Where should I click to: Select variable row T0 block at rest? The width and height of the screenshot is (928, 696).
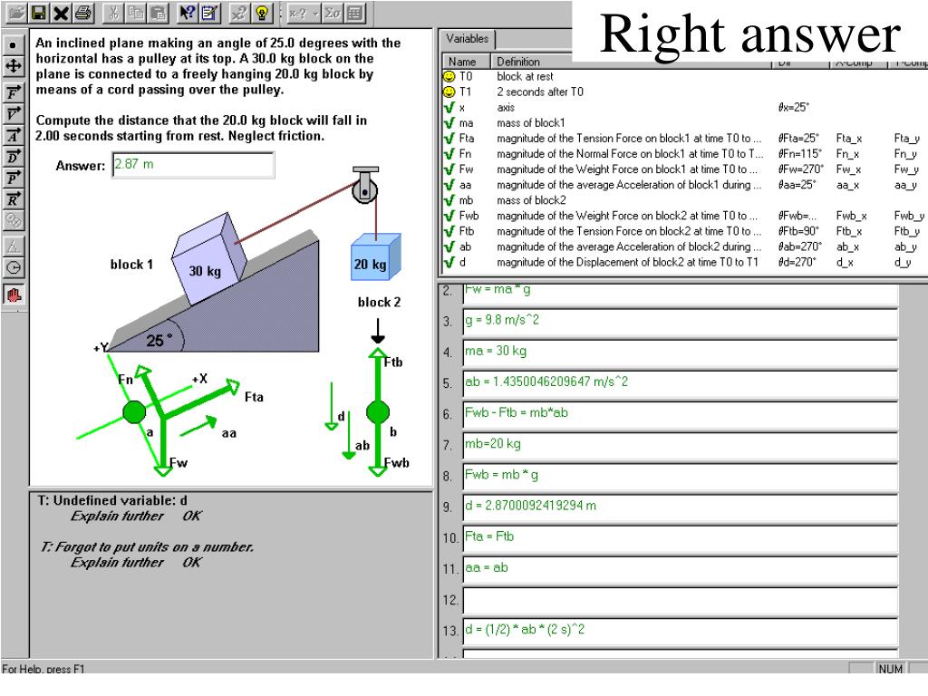point(683,76)
